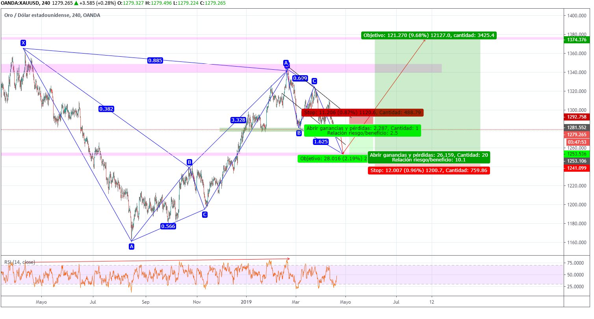Select the 3.328 ratio label
Viewport: 594px width, 319px height.
tap(239, 120)
